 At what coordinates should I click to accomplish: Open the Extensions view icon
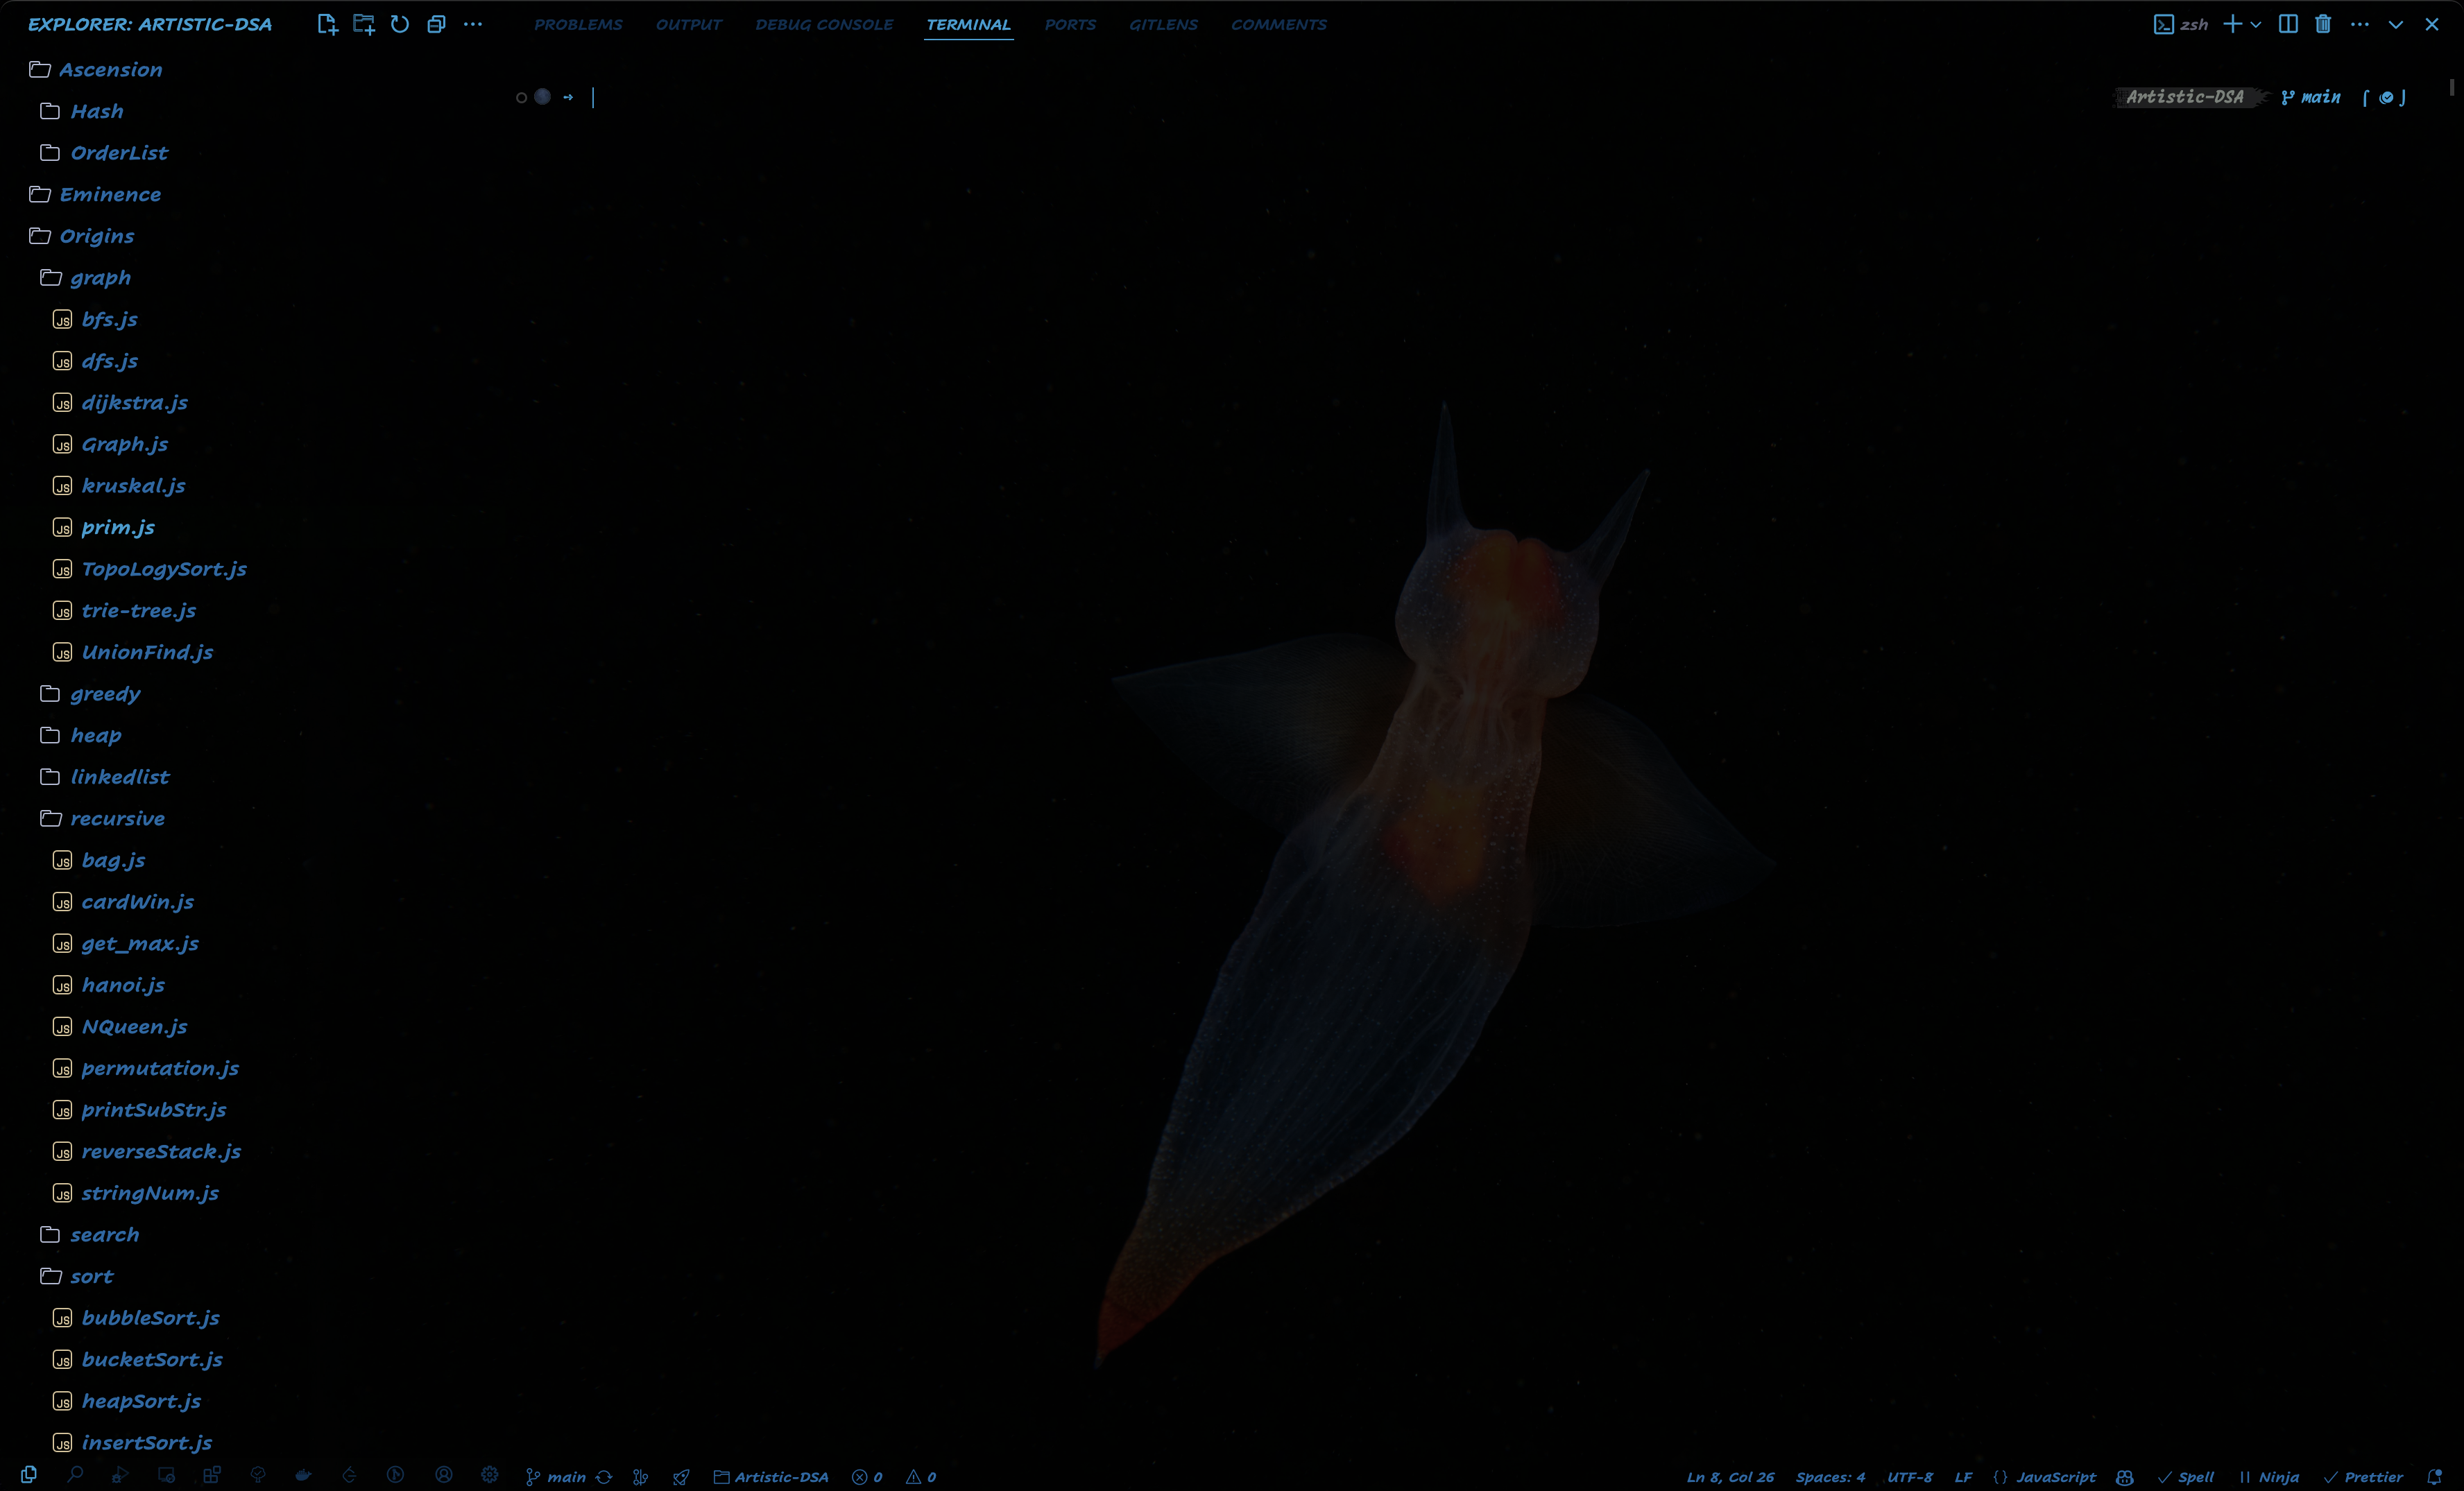pyautogui.click(x=212, y=1475)
